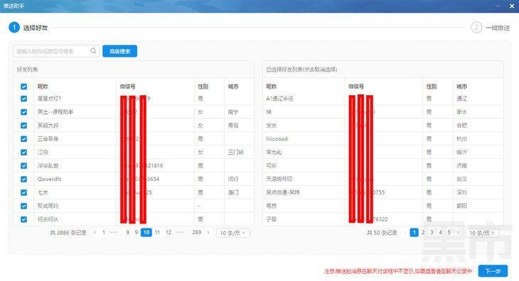The width and height of the screenshot is (519, 281).
Task: Go to page 9 in friend list
Action: pos(137,233)
